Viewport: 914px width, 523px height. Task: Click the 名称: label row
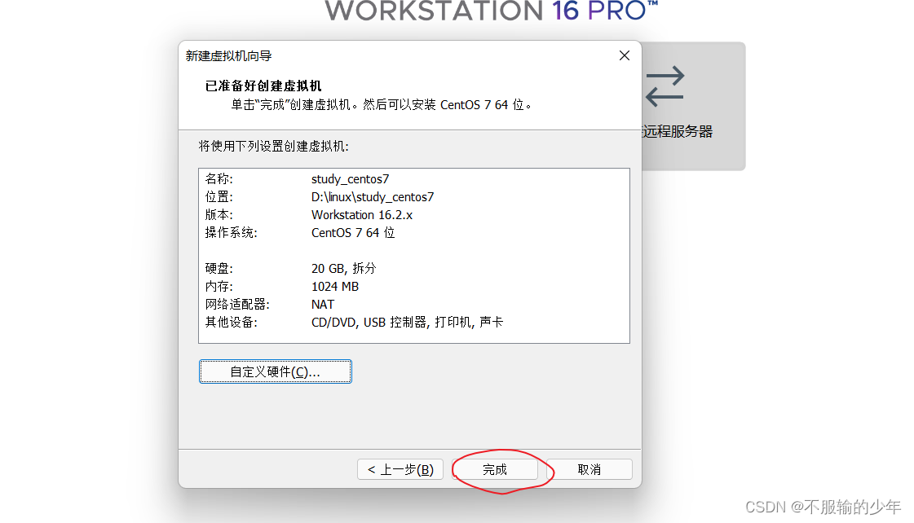pyautogui.click(x=219, y=179)
